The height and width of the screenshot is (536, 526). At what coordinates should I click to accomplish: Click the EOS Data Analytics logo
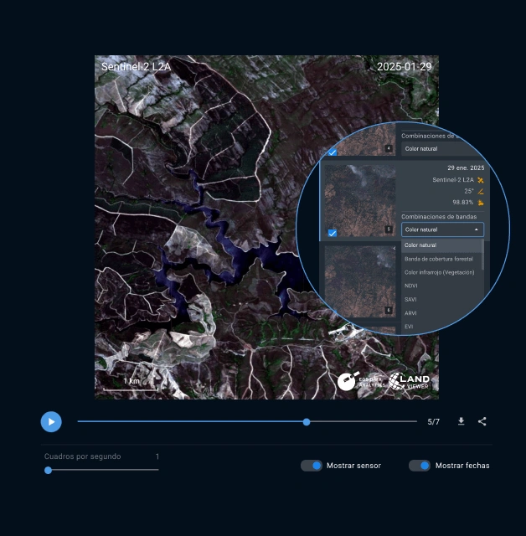coord(361,381)
